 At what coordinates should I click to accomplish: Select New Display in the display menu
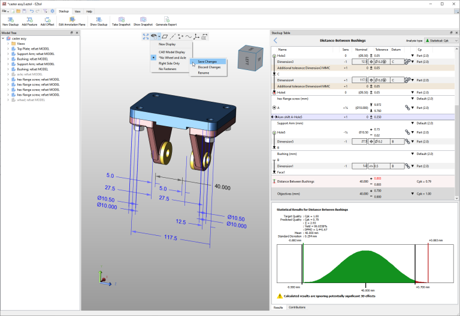click(x=171, y=44)
